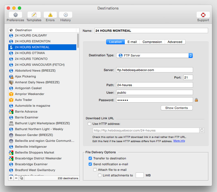Uncheck Send notification e-mail
The image size is (217, 192).
[x=90, y=164]
